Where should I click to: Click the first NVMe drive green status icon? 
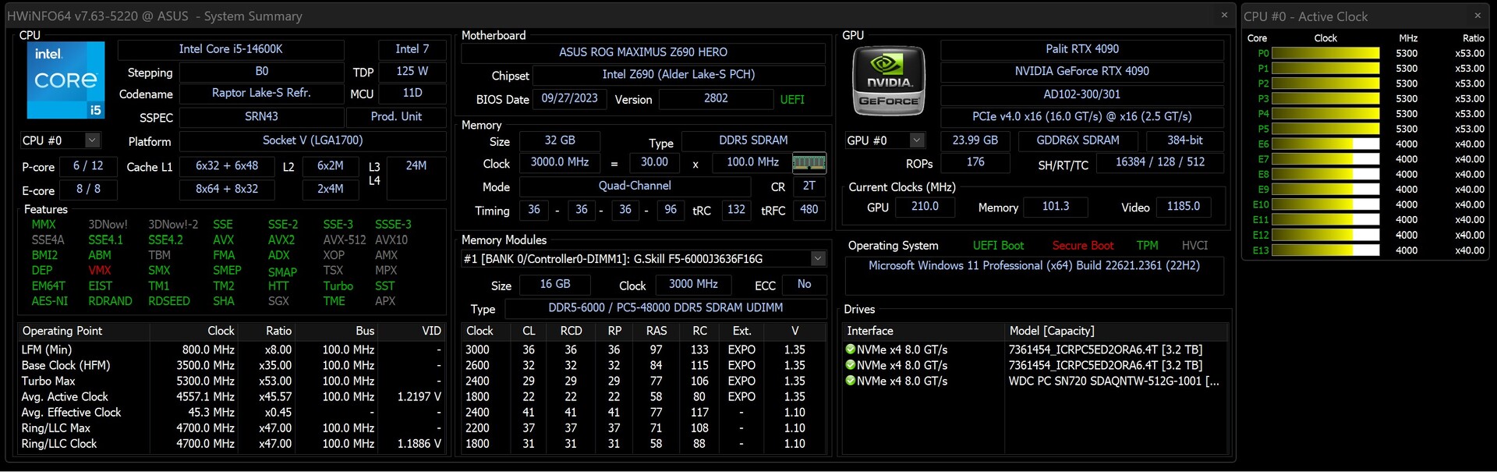coord(851,350)
